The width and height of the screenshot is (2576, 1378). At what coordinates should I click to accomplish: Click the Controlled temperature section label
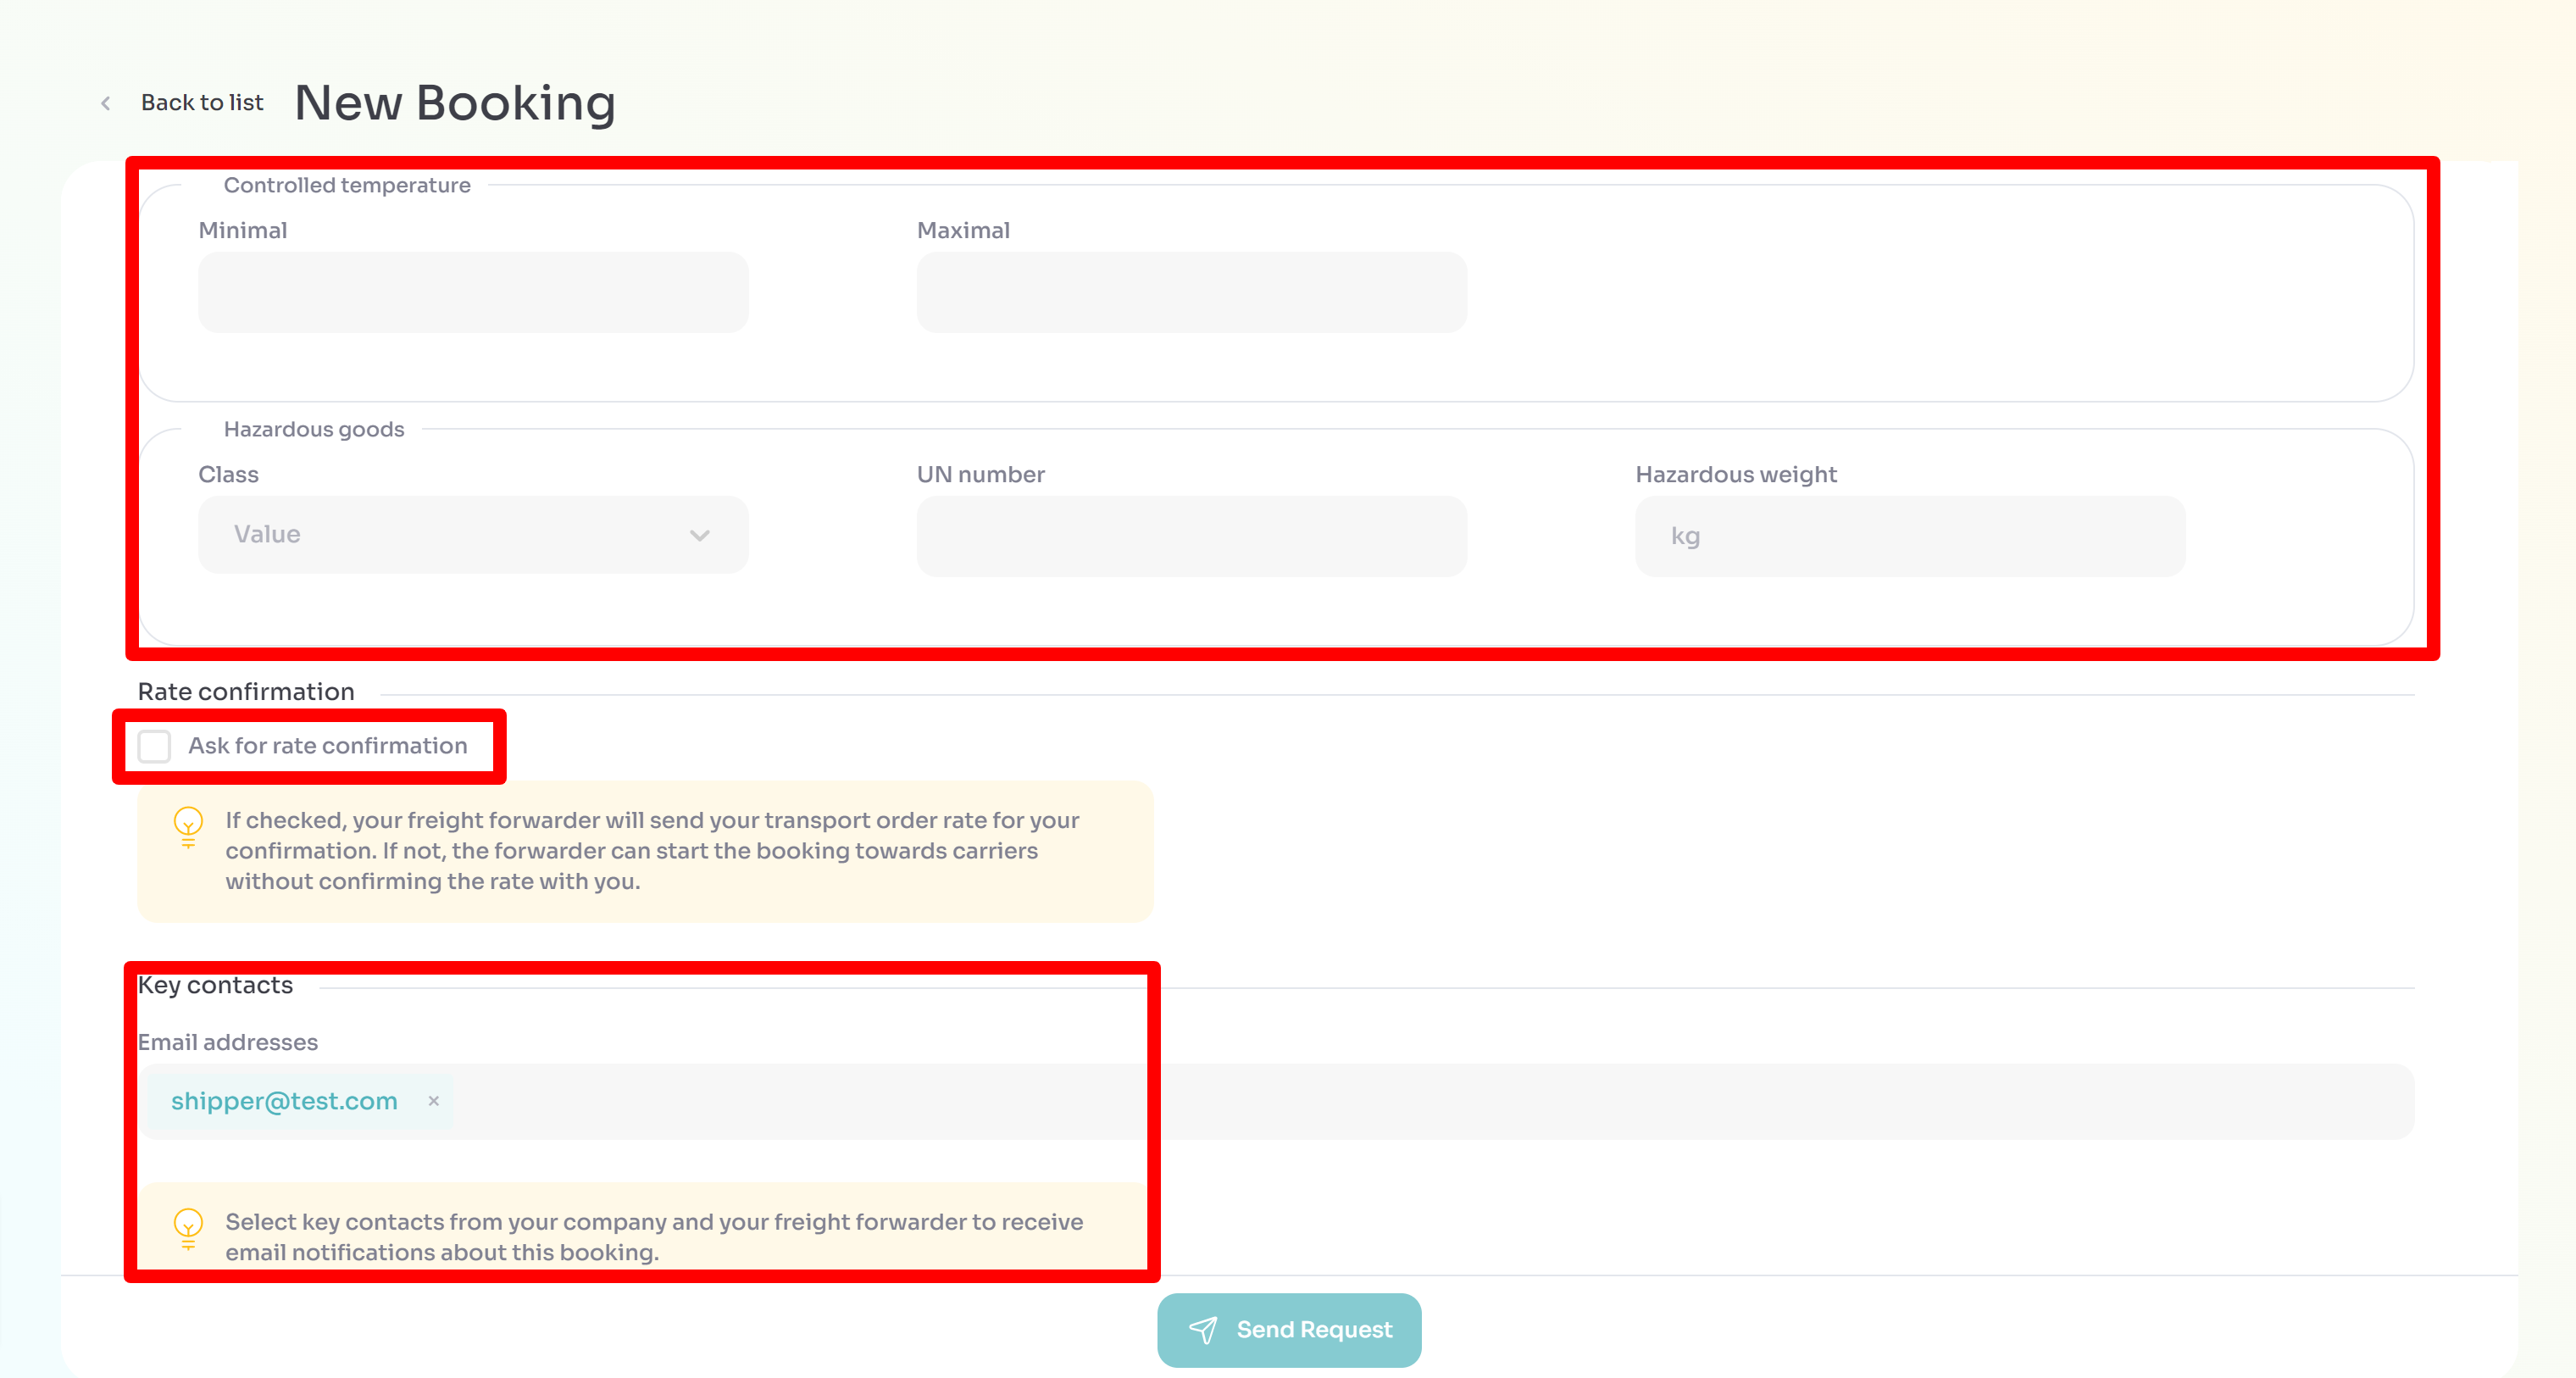tap(347, 185)
